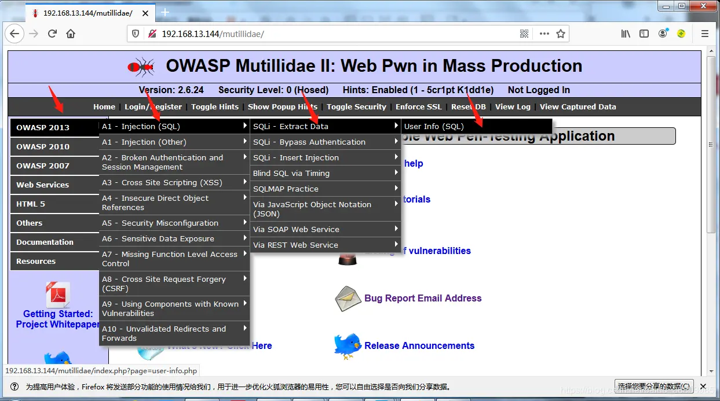Expand A7 - Missing Function Level Access Control
The image size is (720, 401).
(174, 259)
